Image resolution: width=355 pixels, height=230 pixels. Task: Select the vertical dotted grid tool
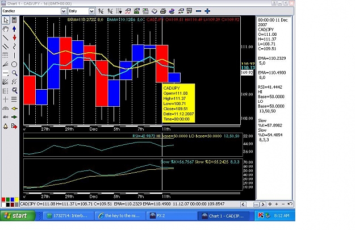tap(6, 91)
